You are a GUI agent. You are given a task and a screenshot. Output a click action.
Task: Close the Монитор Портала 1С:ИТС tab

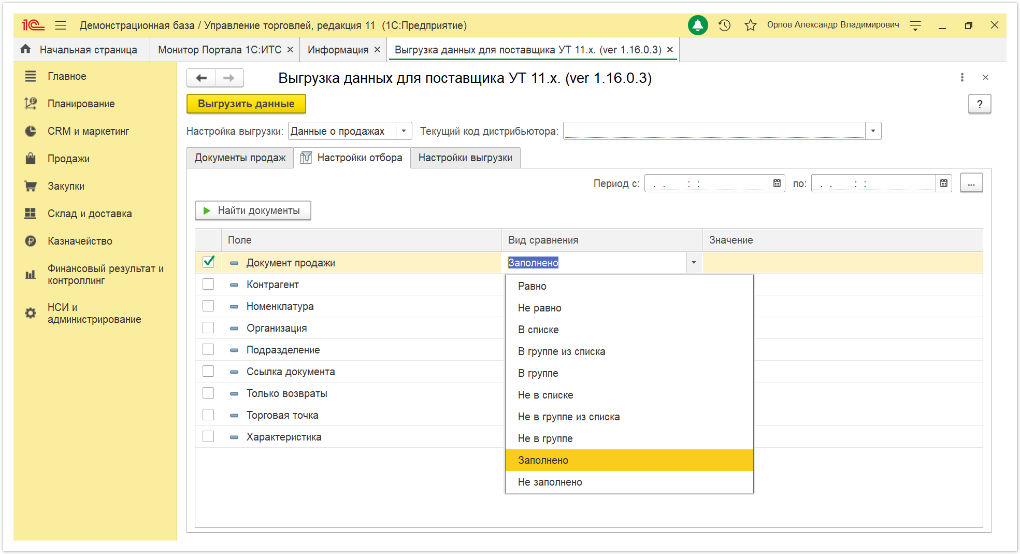click(290, 49)
